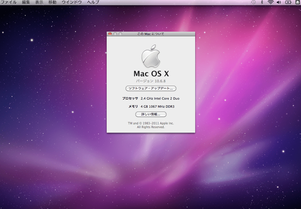Click the この Mac について title bar
The image size is (301, 209).
point(151,34)
